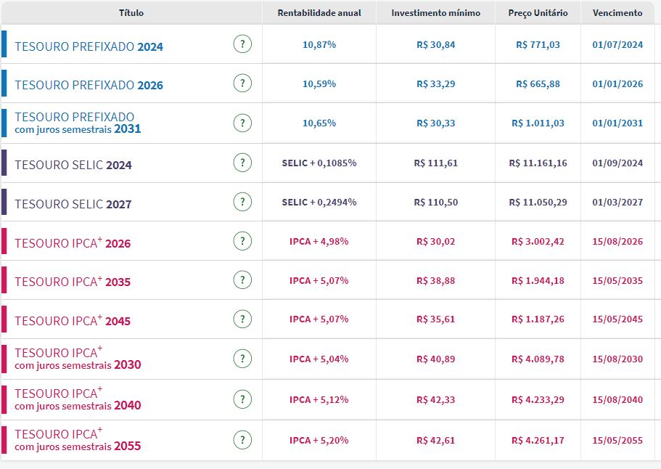Click the Rentabilidade anual column header
Screen dimensions: 661x469
[319, 13]
